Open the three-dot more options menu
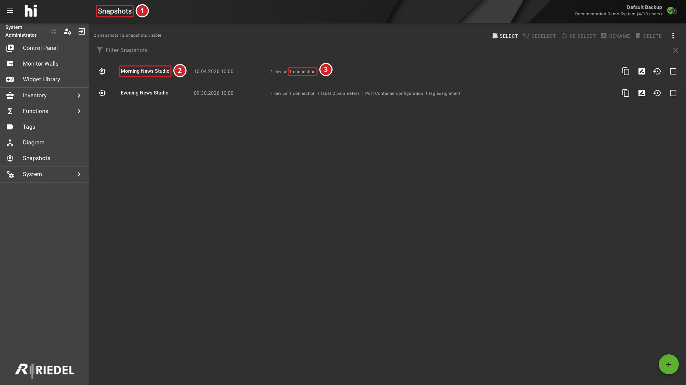Viewport: 686px width, 385px height. 673,36
